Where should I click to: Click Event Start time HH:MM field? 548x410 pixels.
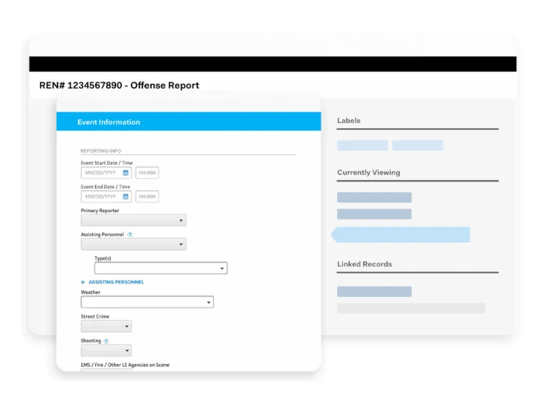coord(147,172)
